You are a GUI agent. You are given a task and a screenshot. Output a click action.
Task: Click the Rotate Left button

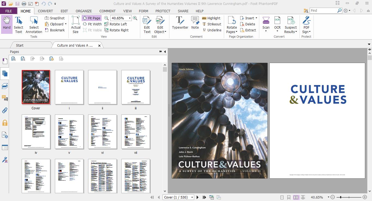click(x=115, y=24)
